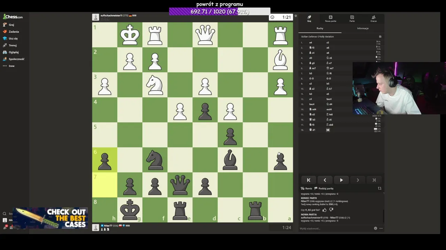The image size is (446, 250).
Task: Click the black queen on e7
Action: [180, 185]
